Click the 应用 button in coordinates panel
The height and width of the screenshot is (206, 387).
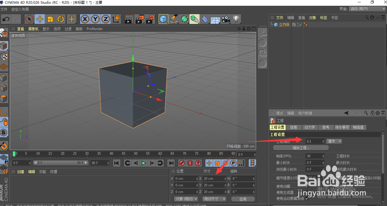coord(243,199)
